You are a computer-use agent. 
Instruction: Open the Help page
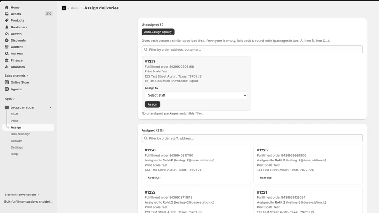(x=14, y=154)
